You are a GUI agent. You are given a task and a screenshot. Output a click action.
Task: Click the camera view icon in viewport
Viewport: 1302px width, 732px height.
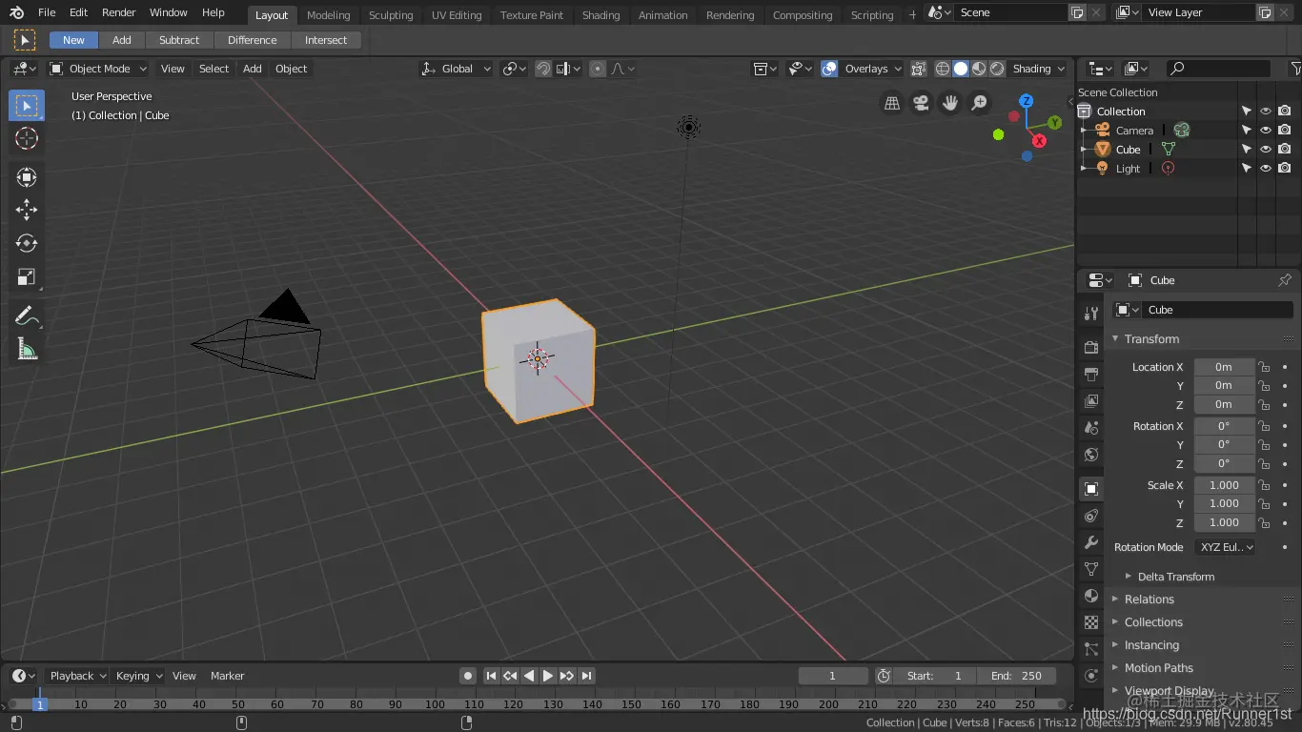921,103
